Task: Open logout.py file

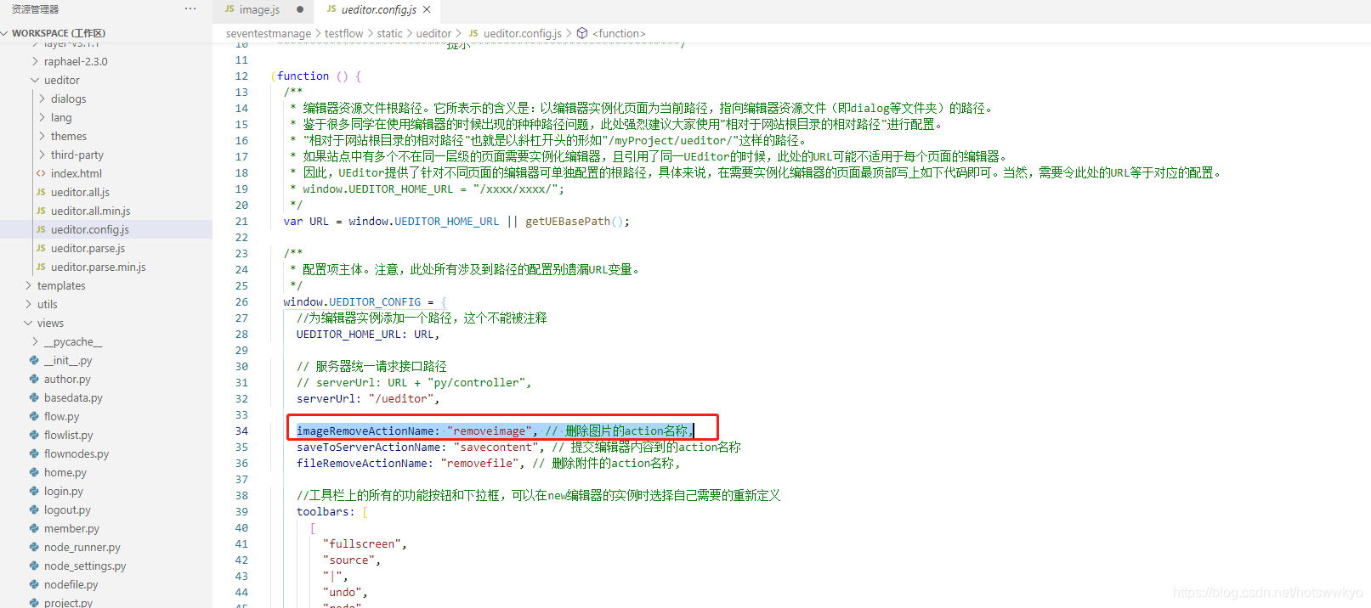Action: click(67, 509)
